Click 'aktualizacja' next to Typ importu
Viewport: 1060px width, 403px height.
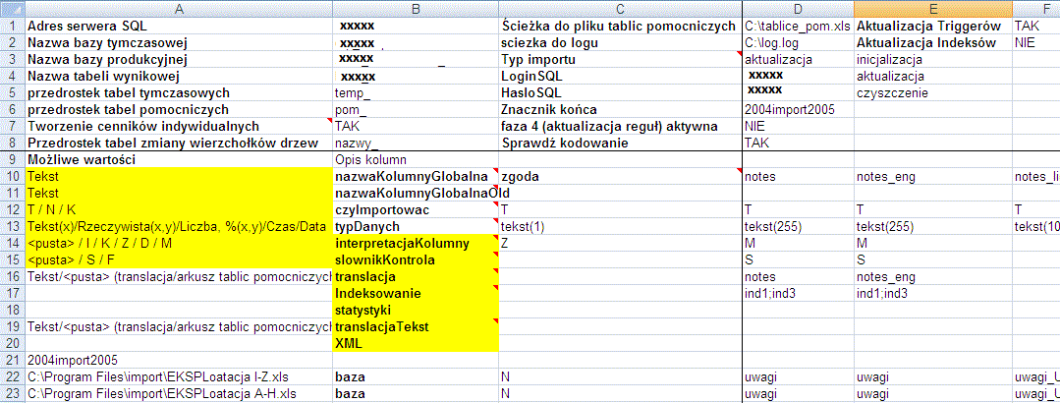pos(798,60)
